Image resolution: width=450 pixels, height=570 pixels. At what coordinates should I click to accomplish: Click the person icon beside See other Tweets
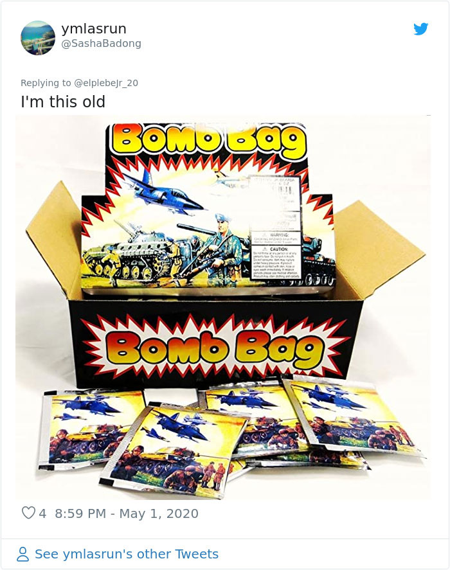(x=23, y=554)
